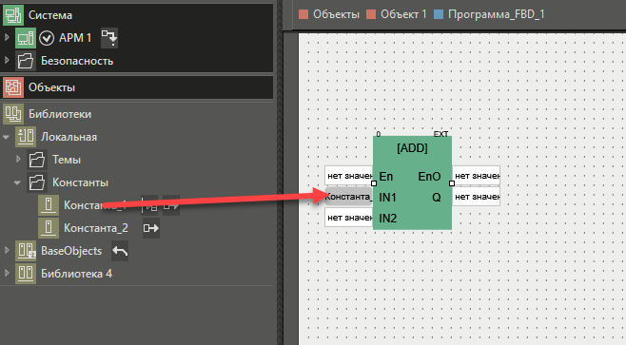Screen dimensions: 626x345
Task: Click the Константа_2 constant icon
Action: click(49, 228)
